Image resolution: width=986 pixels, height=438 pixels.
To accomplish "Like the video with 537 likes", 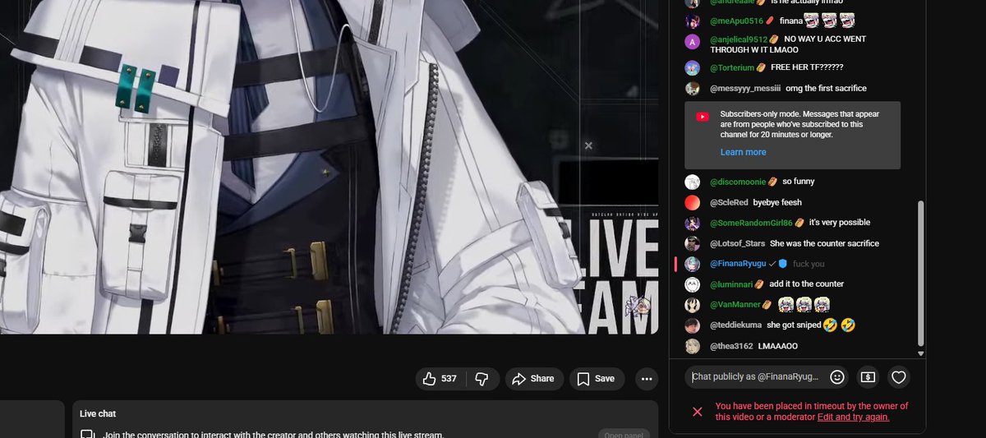I will [x=440, y=379].
